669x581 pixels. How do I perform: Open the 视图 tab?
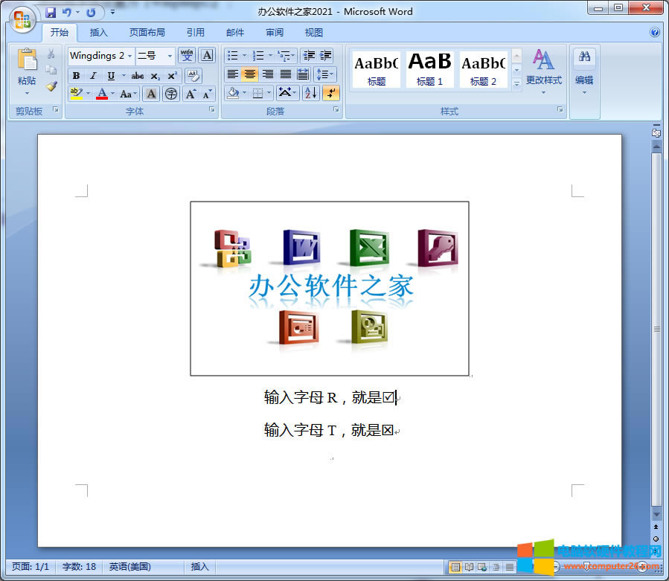click(x=313, y=33)
